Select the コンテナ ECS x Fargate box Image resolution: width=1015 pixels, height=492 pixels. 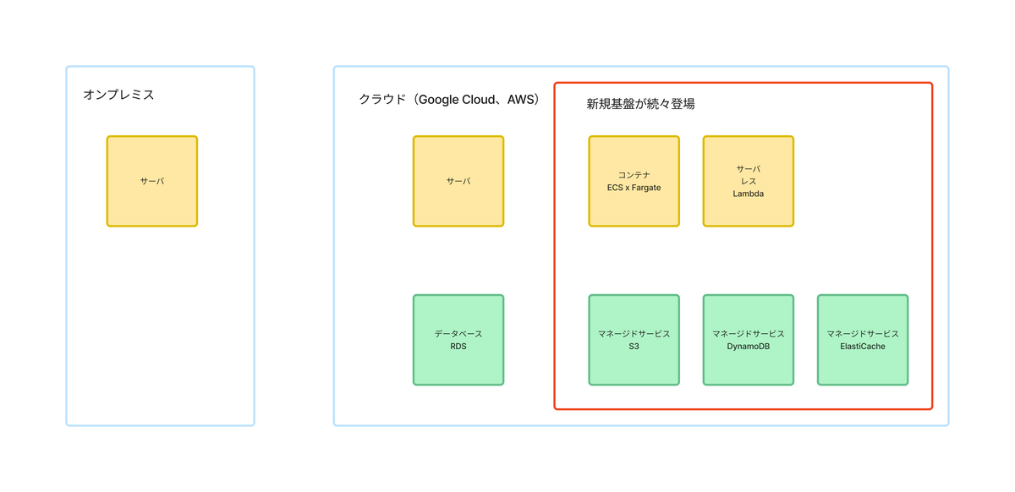coord(634,181)
